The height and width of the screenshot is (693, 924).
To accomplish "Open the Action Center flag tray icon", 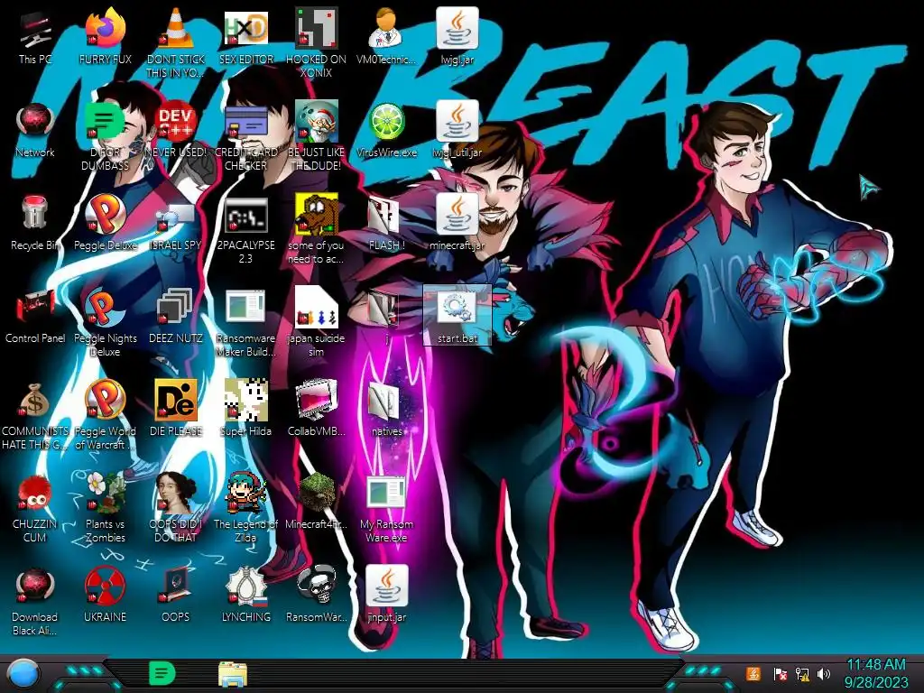I will coord(781,673).
